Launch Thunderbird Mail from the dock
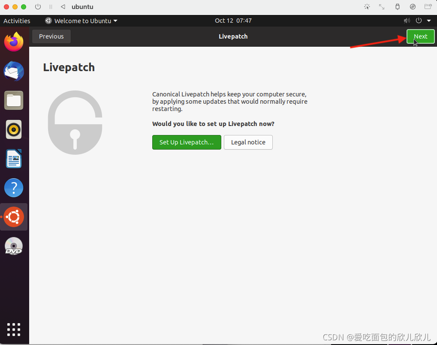The image size is (437, 345). click(x=14, y=71)
